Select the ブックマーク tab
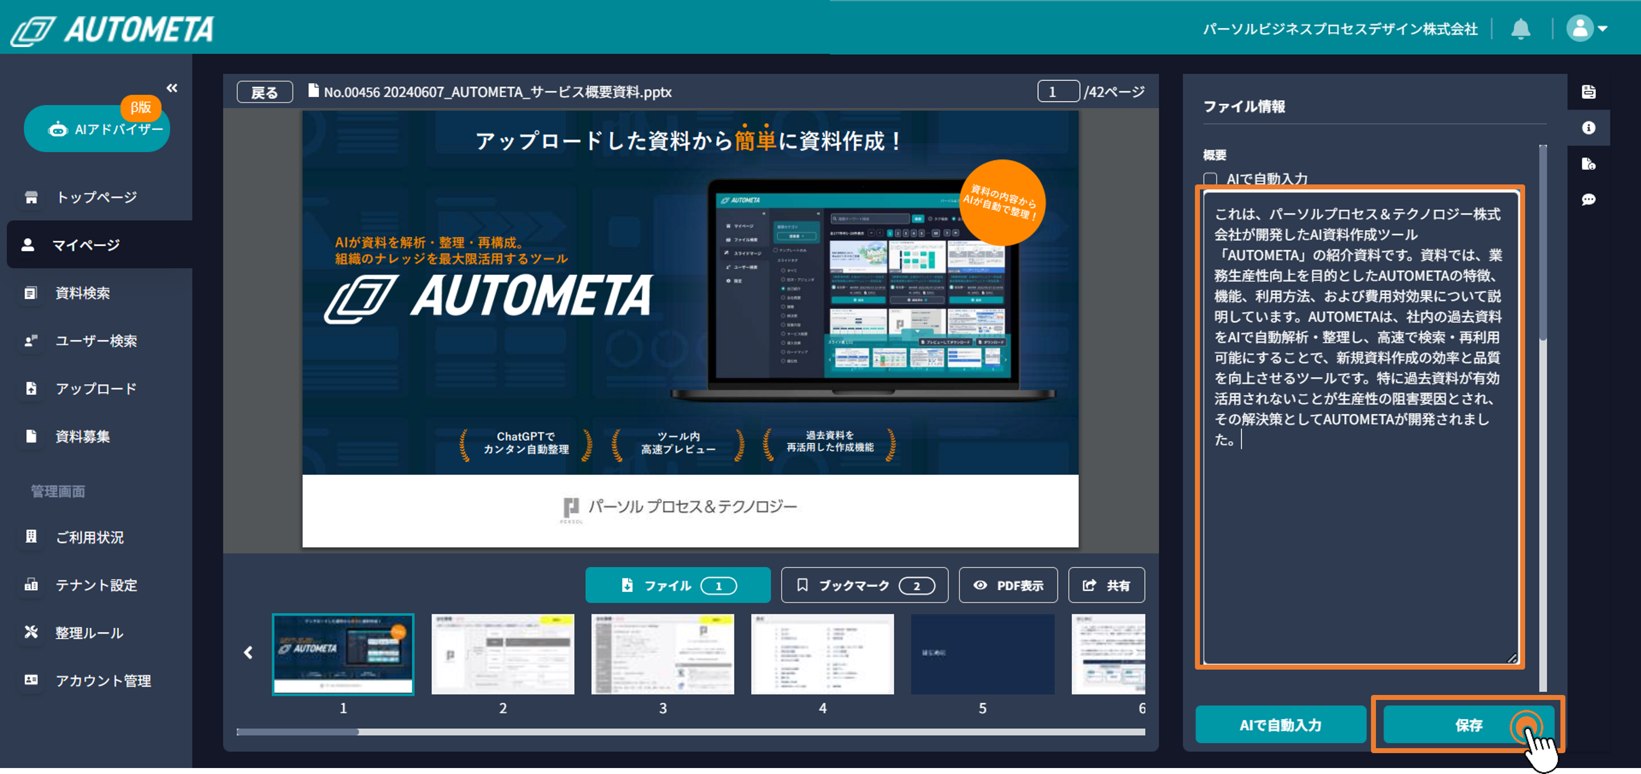 (x=864, y=585)
